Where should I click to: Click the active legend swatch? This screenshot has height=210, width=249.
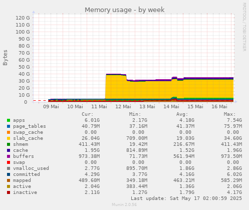(9, 186)
